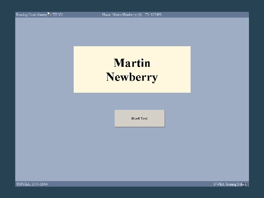Screen dimensions: 264x198
Task: Click the NWEA Training School footer text
Action: pos(230,184)
